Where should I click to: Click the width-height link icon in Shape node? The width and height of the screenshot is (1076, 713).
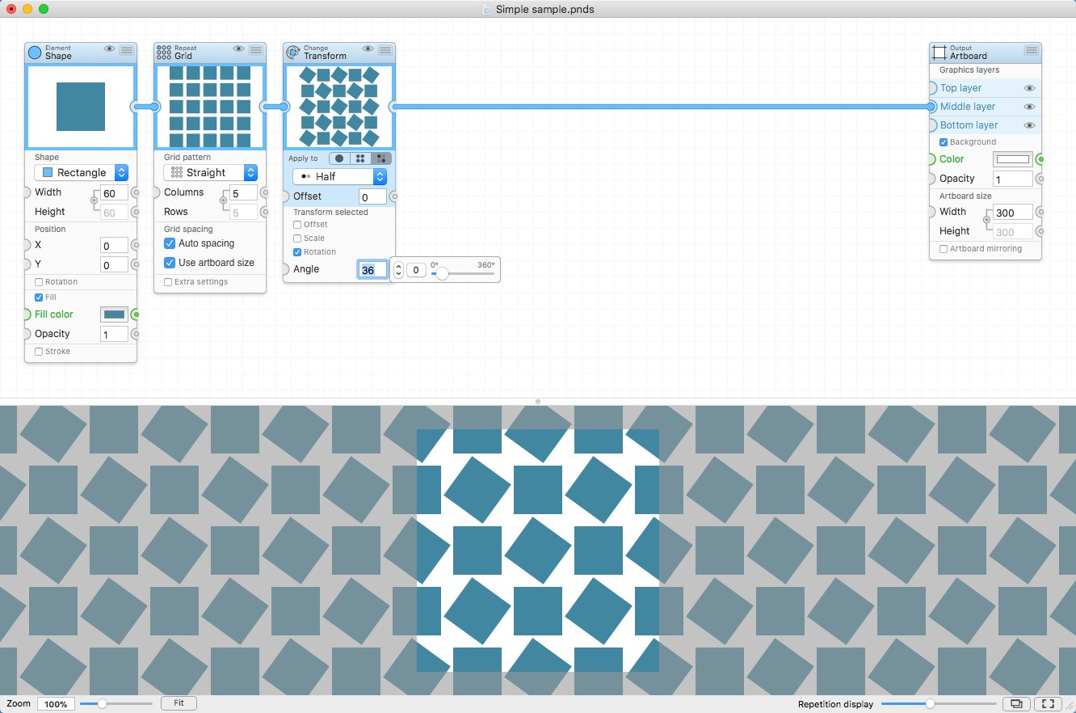[x=95, y=200]
